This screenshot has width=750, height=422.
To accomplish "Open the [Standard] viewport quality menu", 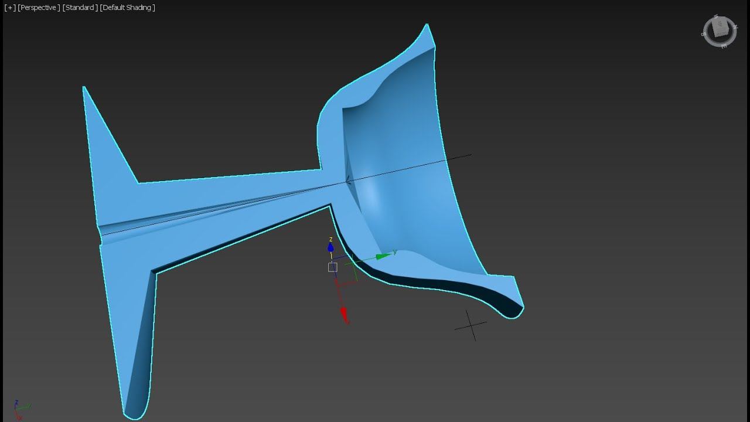I will click(80, 8).
